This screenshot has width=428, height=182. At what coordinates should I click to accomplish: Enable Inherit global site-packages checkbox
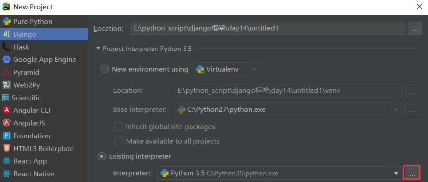click(x=118, y=127)
